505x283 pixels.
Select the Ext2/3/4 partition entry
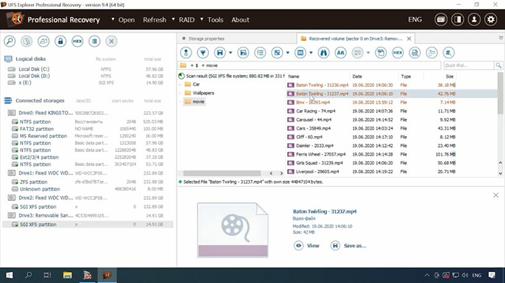tap(87, 157)
